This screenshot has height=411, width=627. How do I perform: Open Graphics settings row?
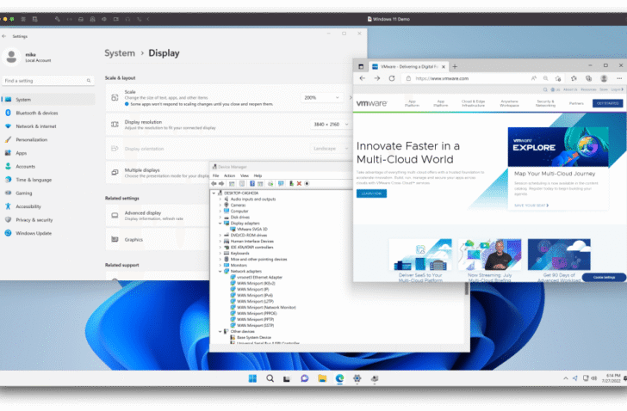[158, 239]
